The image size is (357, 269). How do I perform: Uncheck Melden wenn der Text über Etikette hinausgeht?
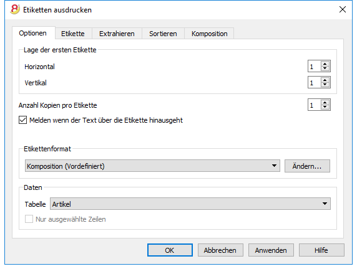[x=22, y=120]
